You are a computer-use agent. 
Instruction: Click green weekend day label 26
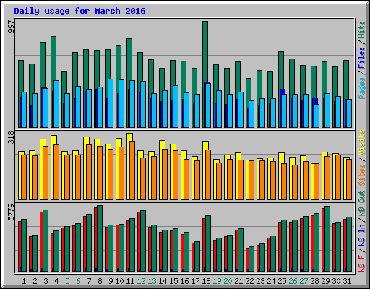tap(293, 281)
